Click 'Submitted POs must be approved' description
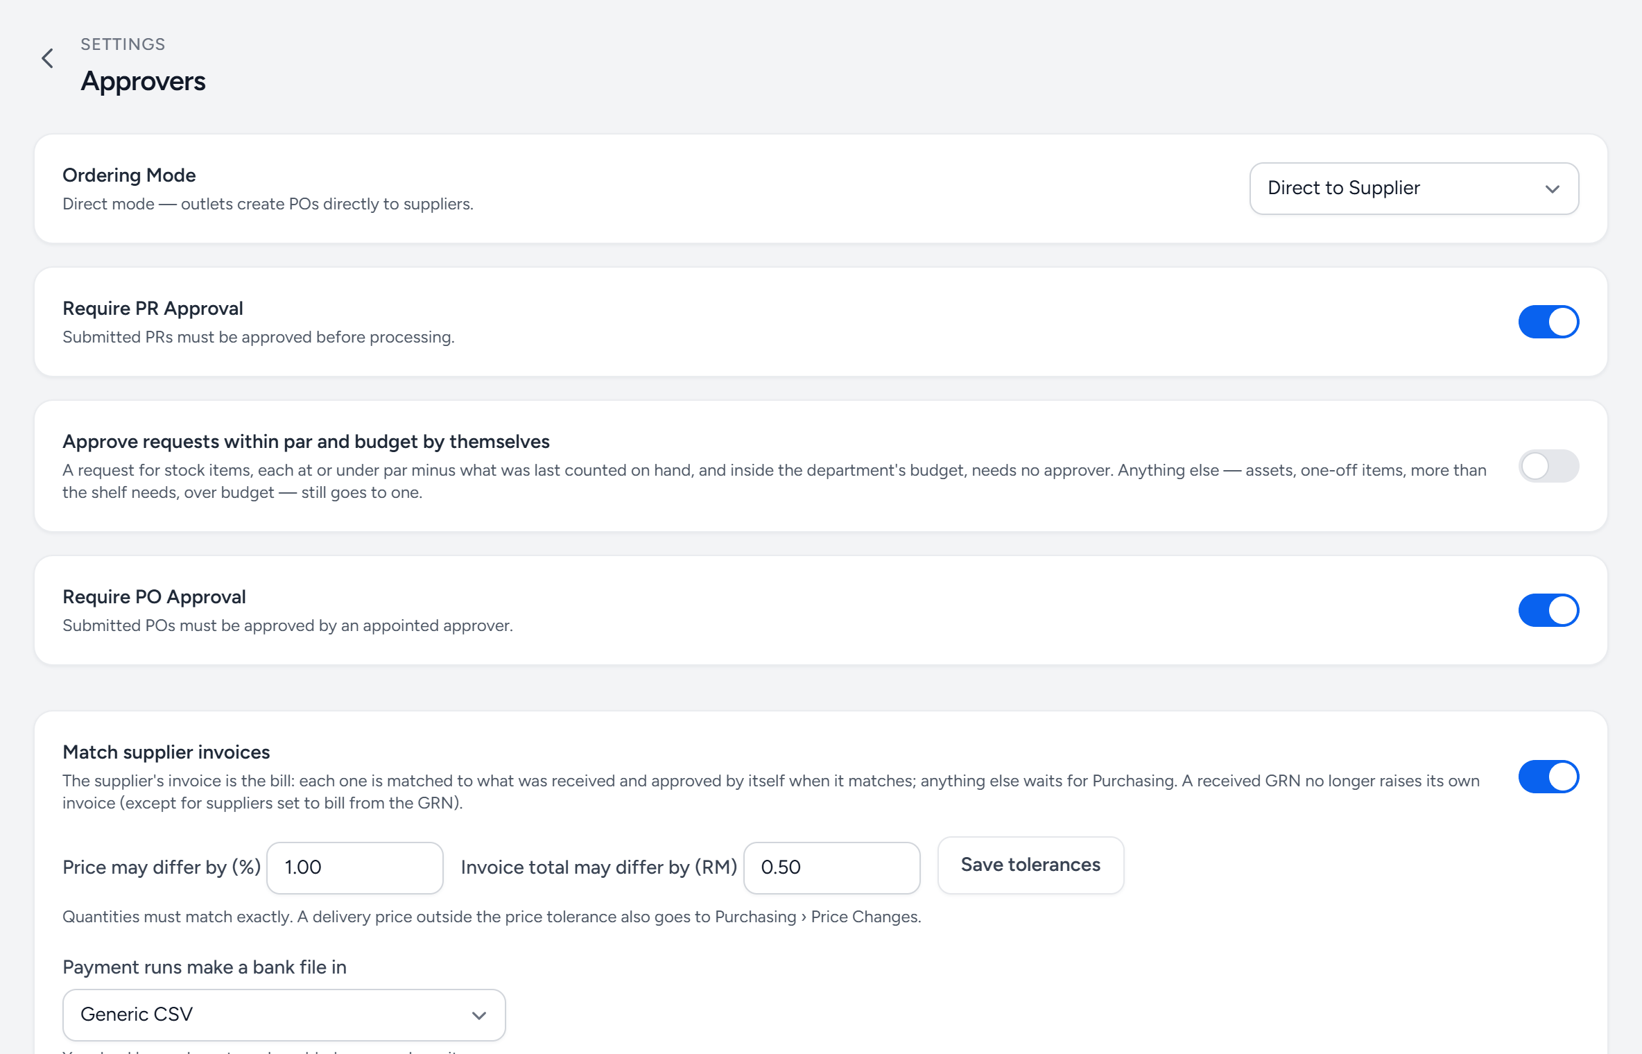 288,625
